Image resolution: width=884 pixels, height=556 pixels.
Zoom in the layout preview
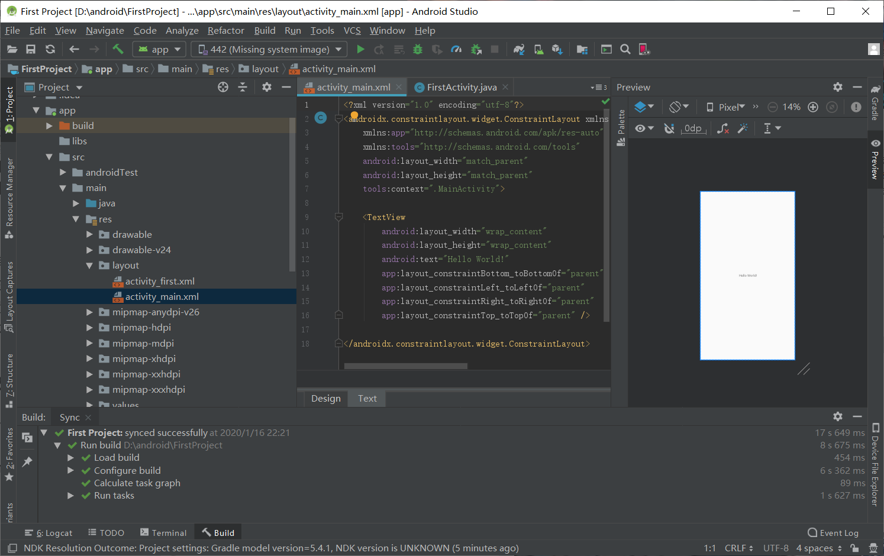[812, 106]
